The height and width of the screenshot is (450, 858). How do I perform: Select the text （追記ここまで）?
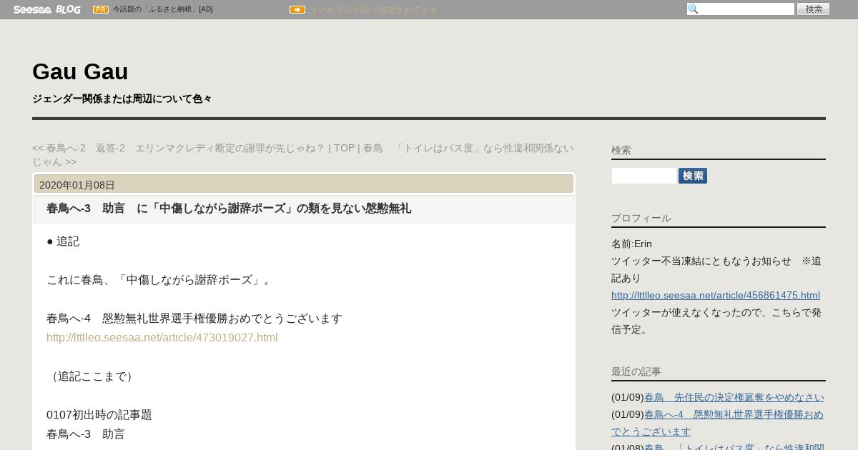92,376
